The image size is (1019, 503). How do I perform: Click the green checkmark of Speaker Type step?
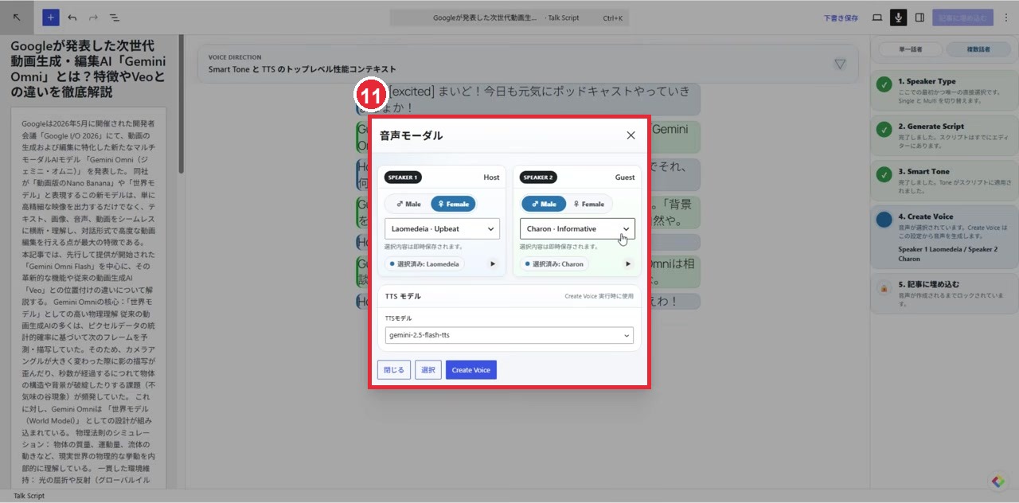[884, 84]
